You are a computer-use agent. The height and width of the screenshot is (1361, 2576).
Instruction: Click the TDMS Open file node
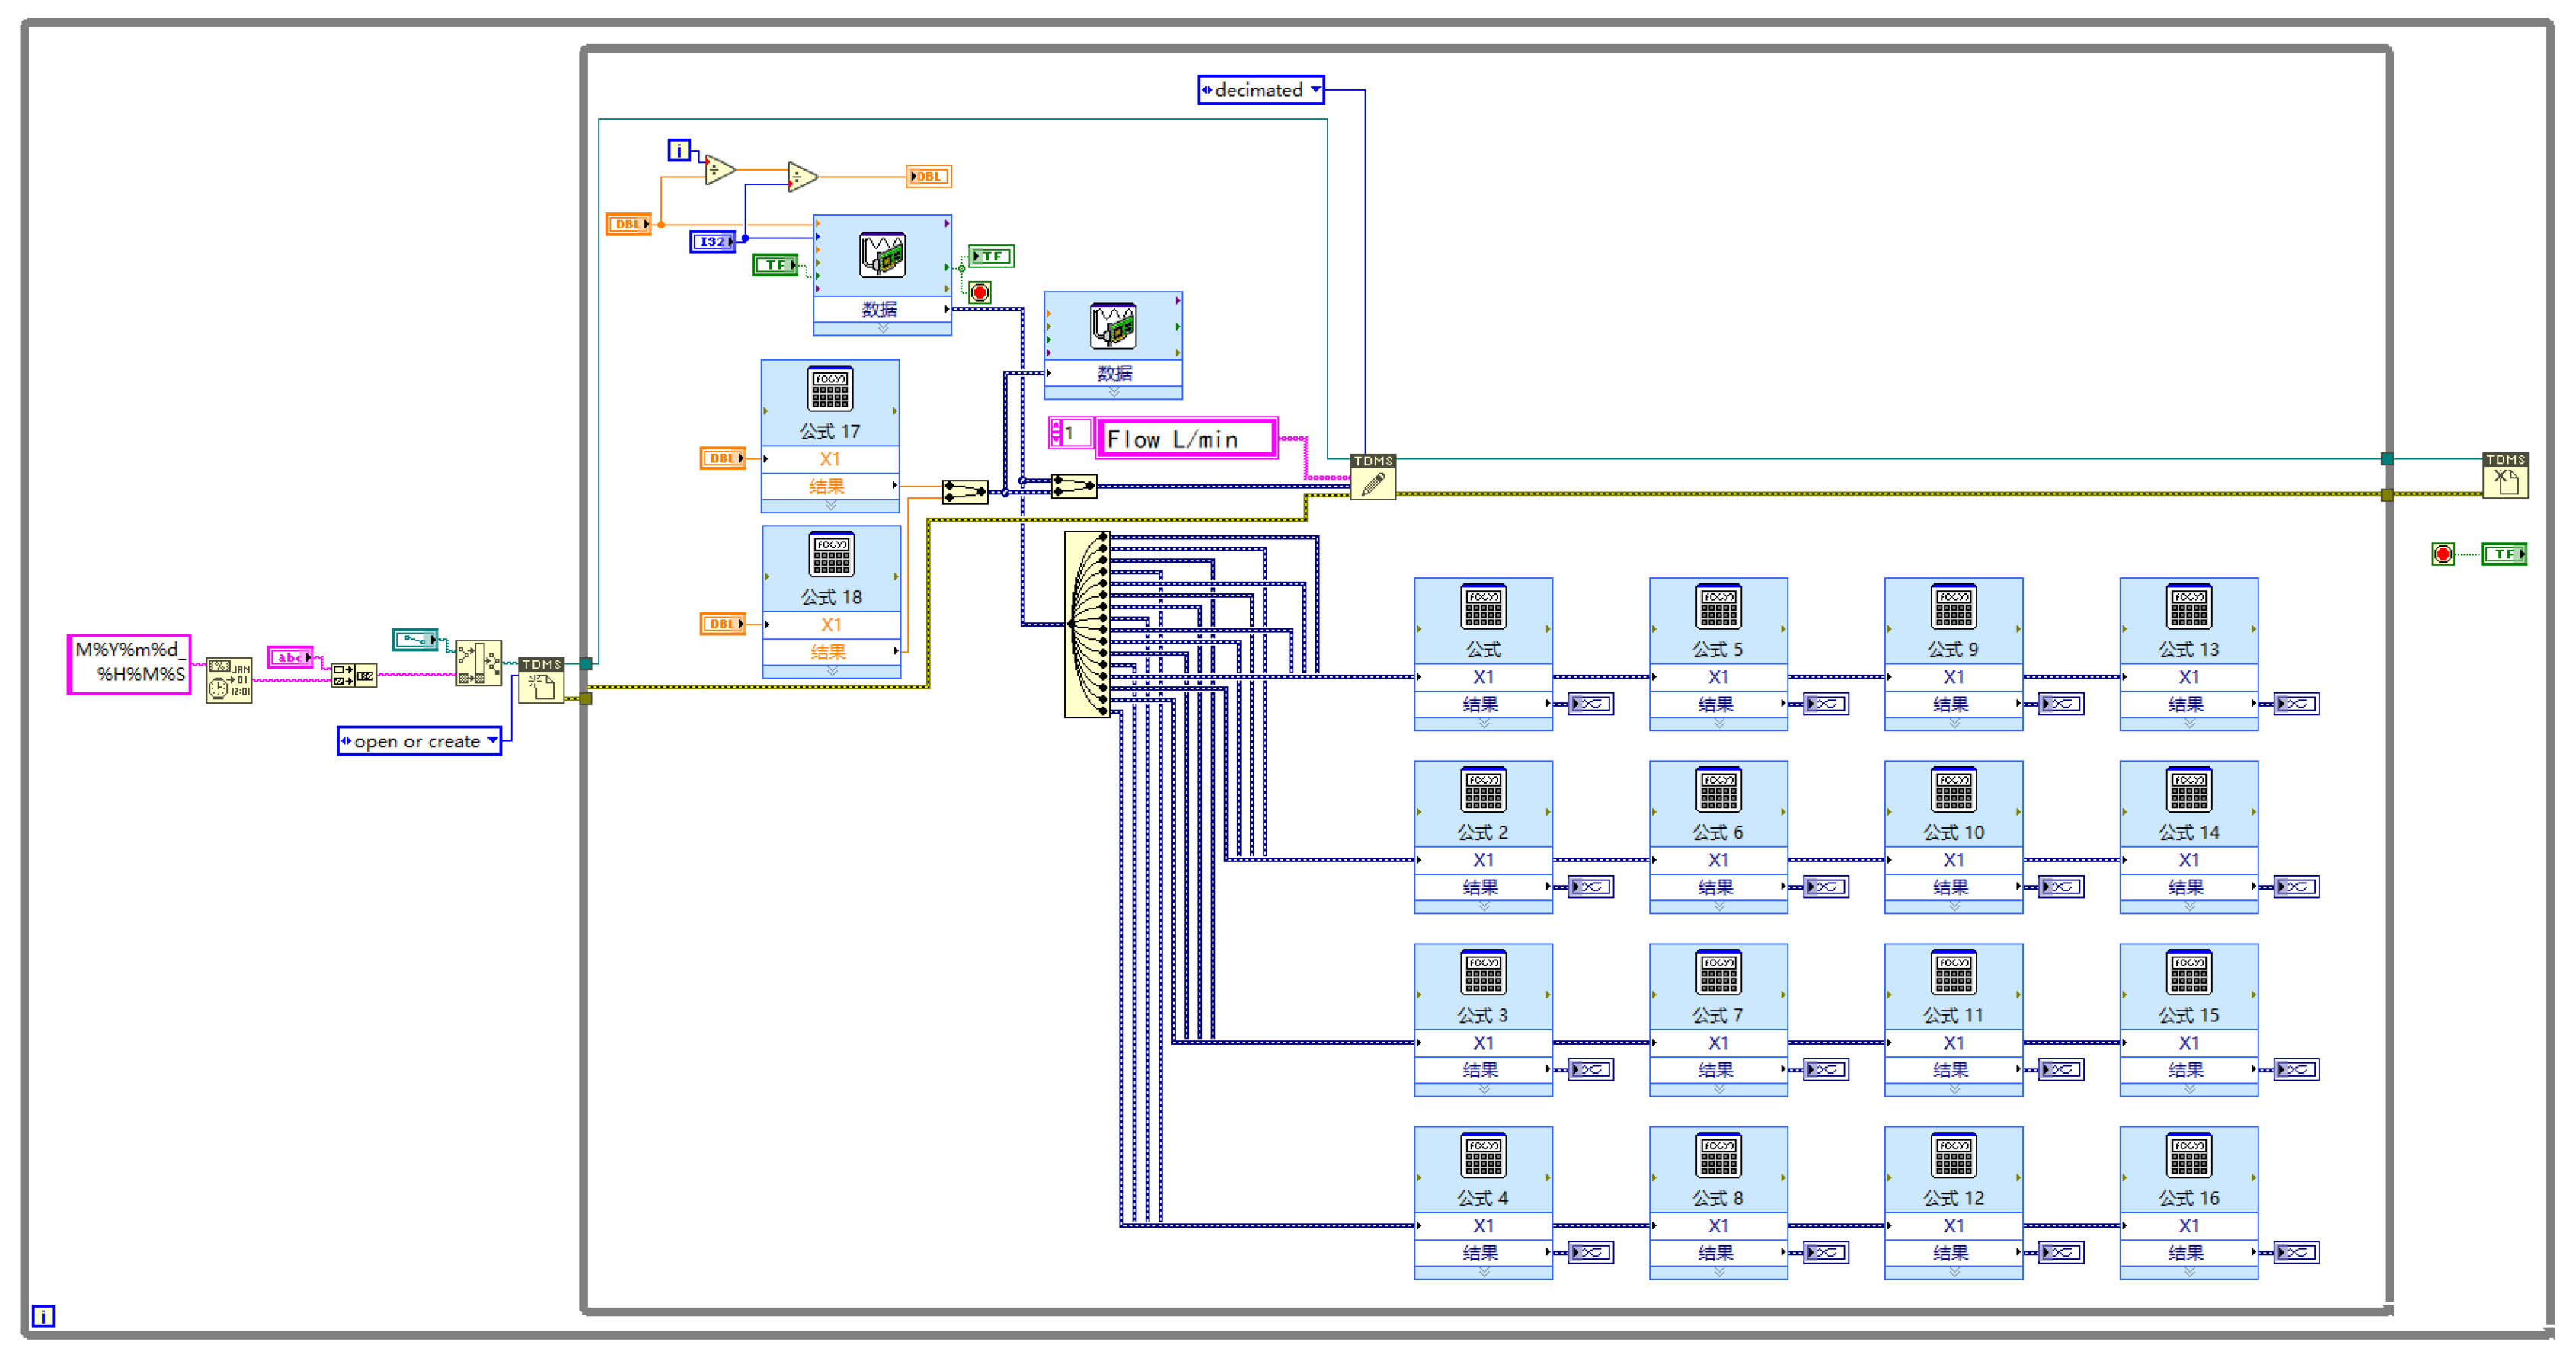click(x=541, y=681)
